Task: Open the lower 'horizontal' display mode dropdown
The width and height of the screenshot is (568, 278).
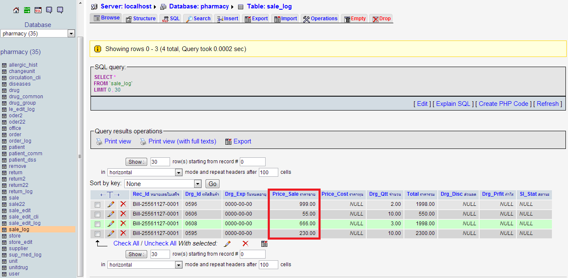Action: click(145, 265)
